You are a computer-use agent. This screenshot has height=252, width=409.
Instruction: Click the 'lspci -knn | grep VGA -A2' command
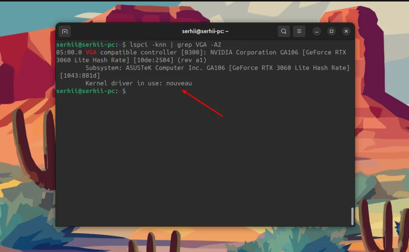pyautogui.click(x=175, y=45)
